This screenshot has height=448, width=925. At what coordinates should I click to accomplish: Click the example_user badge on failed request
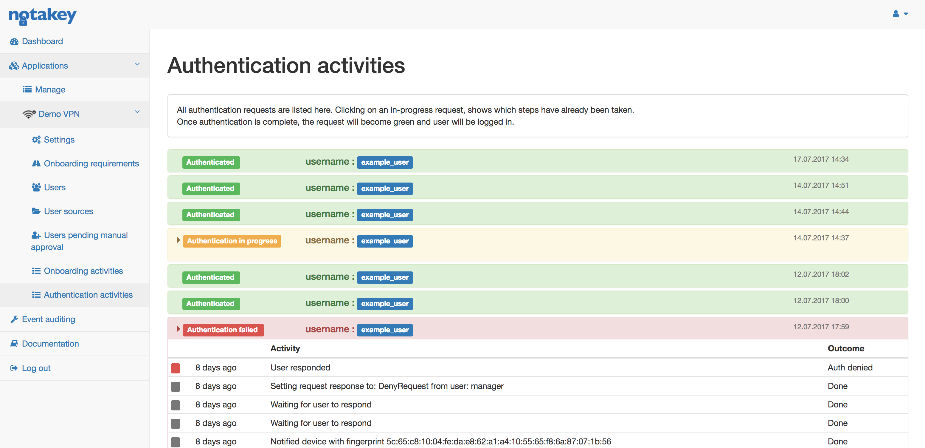point(385,330)
